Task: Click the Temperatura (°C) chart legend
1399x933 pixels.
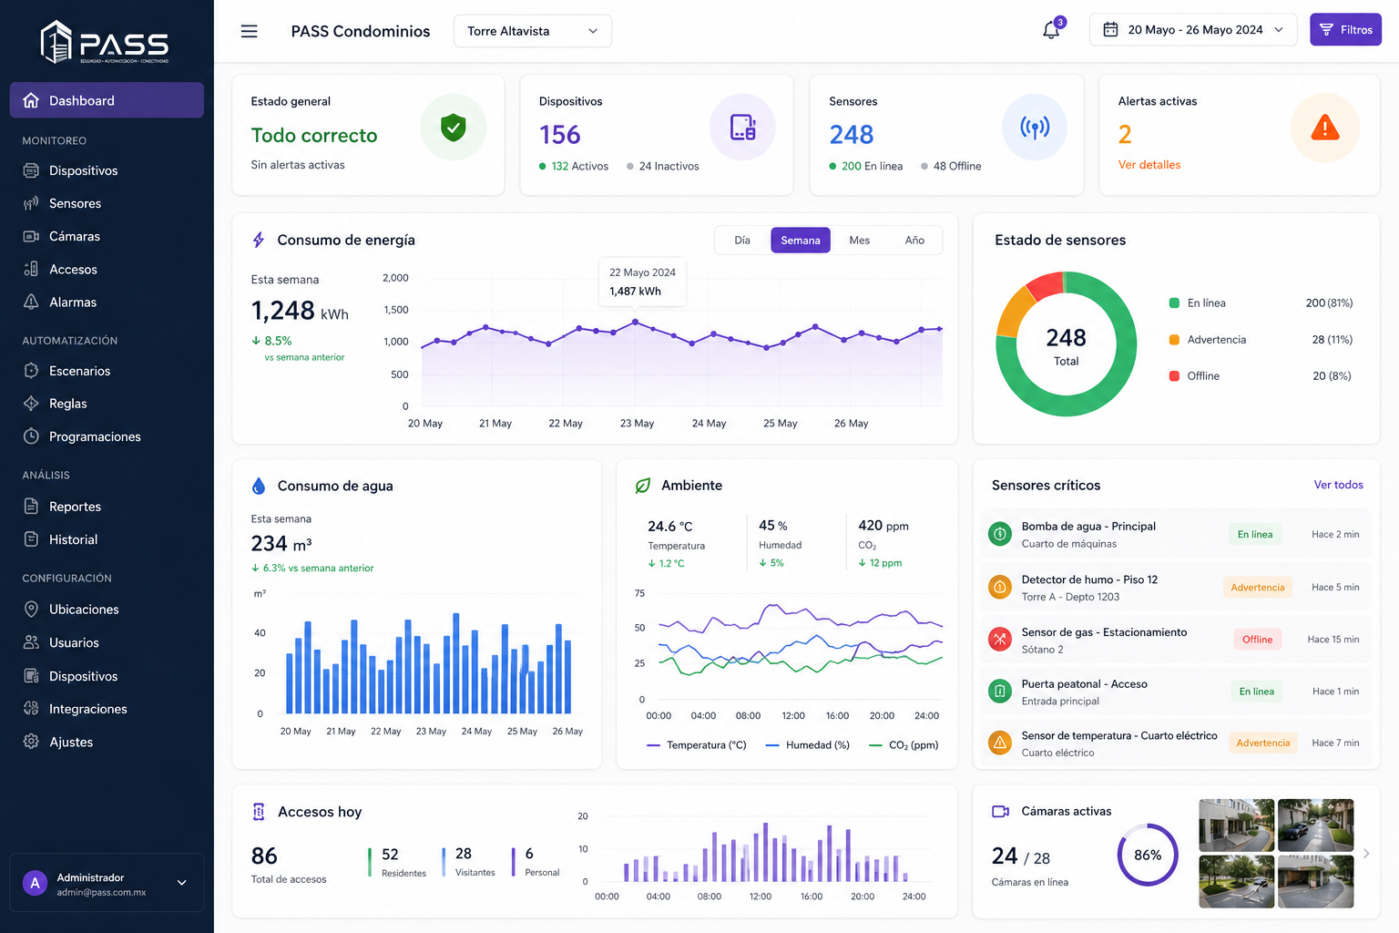Action: tap(697, 745)
